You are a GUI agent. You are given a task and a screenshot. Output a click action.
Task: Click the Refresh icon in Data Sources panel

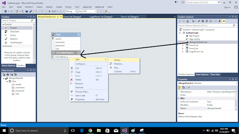[x=15, y=74]
